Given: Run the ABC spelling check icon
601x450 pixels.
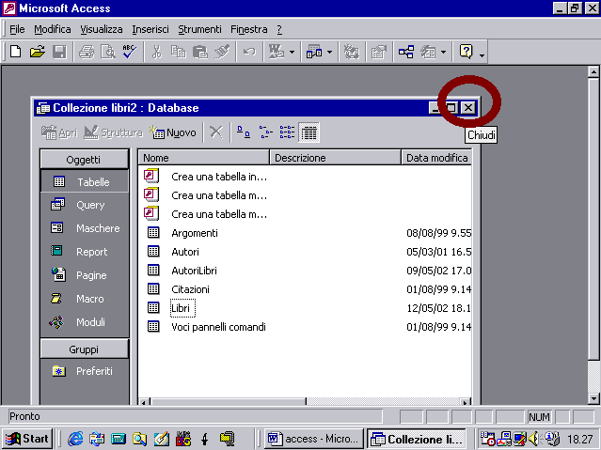Looking at the screenshot, I should pyautogui.click(x=130, y=52).
